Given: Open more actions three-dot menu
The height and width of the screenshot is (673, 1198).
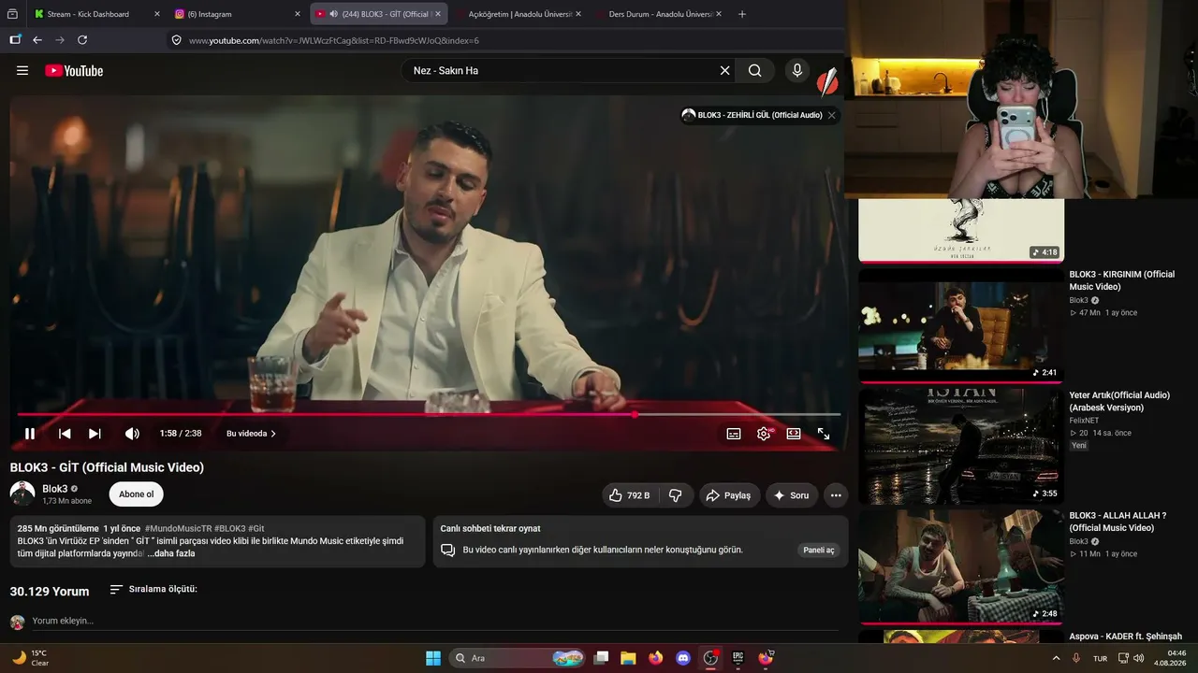Looking at the screenshot, I should point(836,495).
